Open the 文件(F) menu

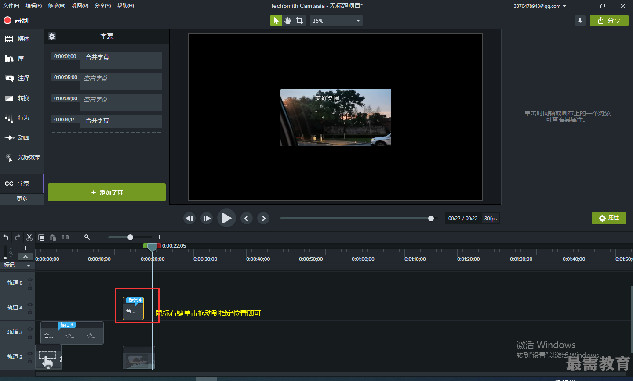pos(11,6)
